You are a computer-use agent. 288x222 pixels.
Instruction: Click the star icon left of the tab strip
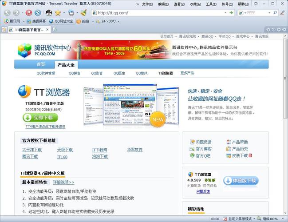point(4,29)
